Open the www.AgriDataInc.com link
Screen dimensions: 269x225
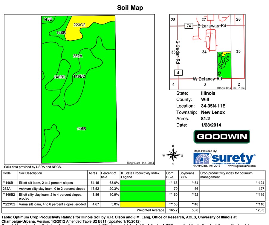(x=242, y=166)
